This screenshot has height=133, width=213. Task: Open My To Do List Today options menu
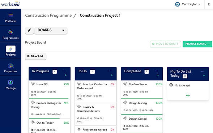point(202,71)
